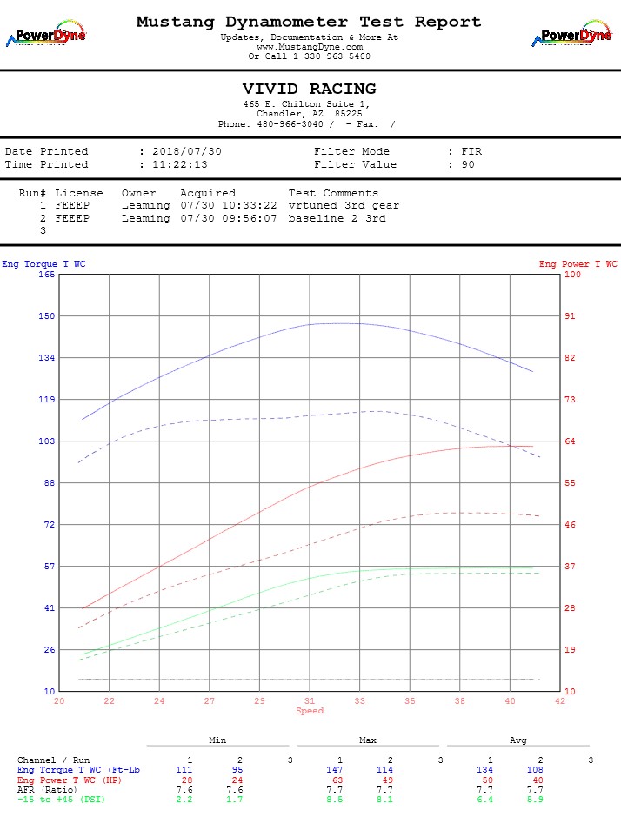Click the min torque value 111
621x823 pixels.
(x=184, y=770)
